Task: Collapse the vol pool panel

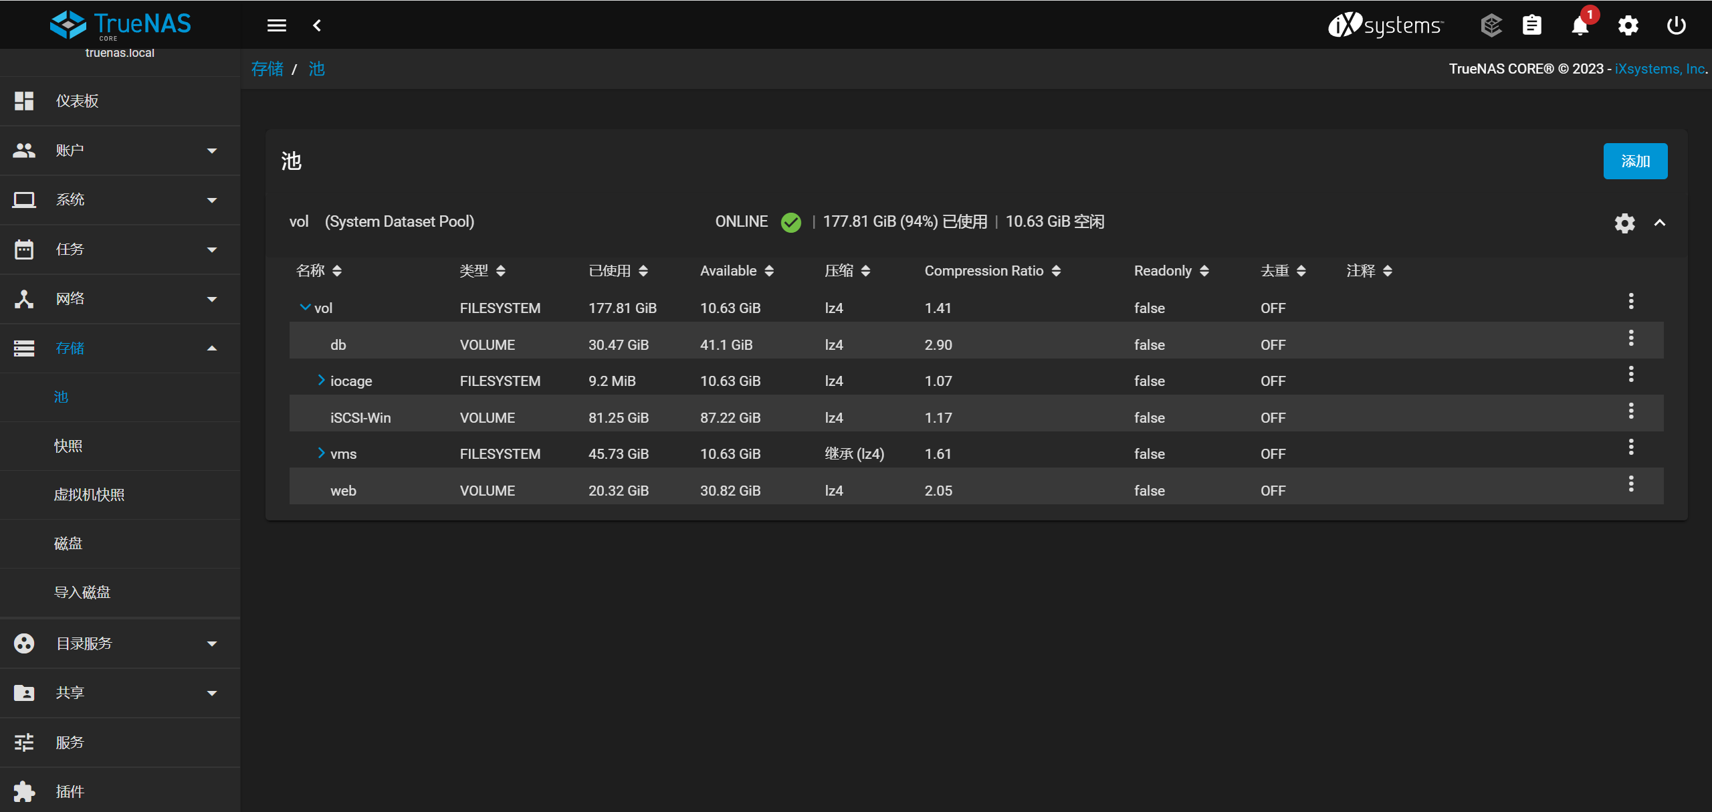Action: [x=1659, y=223]
